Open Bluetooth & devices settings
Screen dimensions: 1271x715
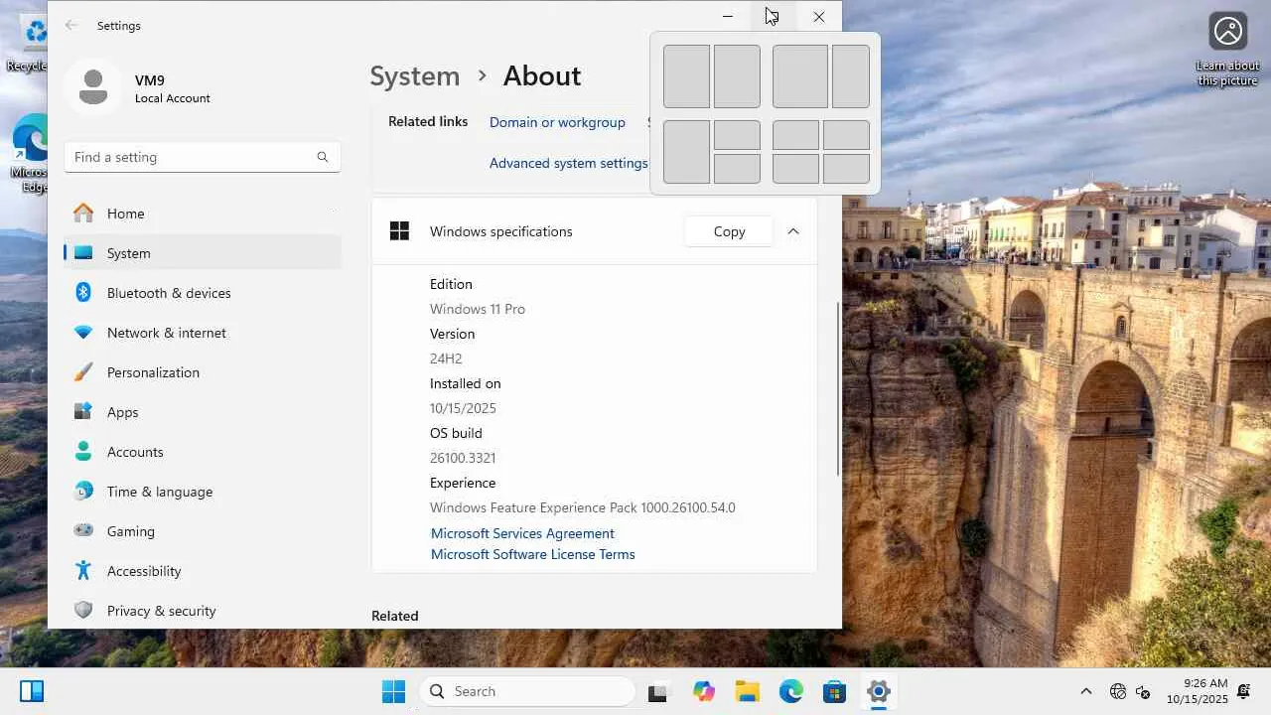click(203, 293)
